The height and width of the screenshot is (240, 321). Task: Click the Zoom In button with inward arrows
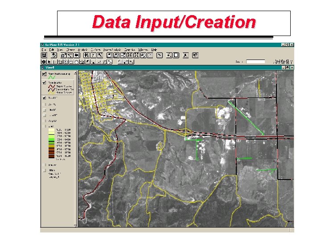click(x=130, y=55)
